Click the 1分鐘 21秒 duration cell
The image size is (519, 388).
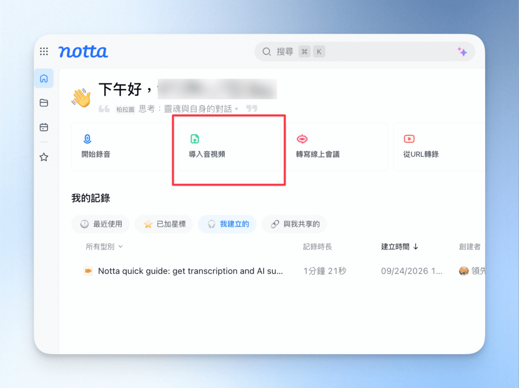point(325,271)
